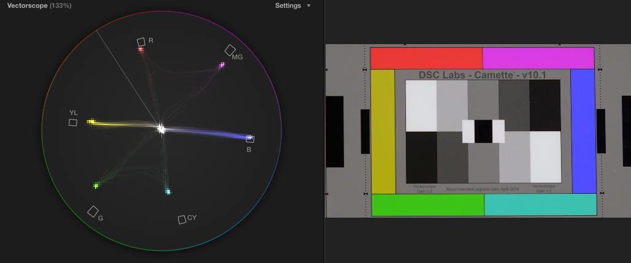Click the Vectorscope (133%) title label
Image resolution: width=631 pixels, height=263 pixels.
[x=38, y=6]
